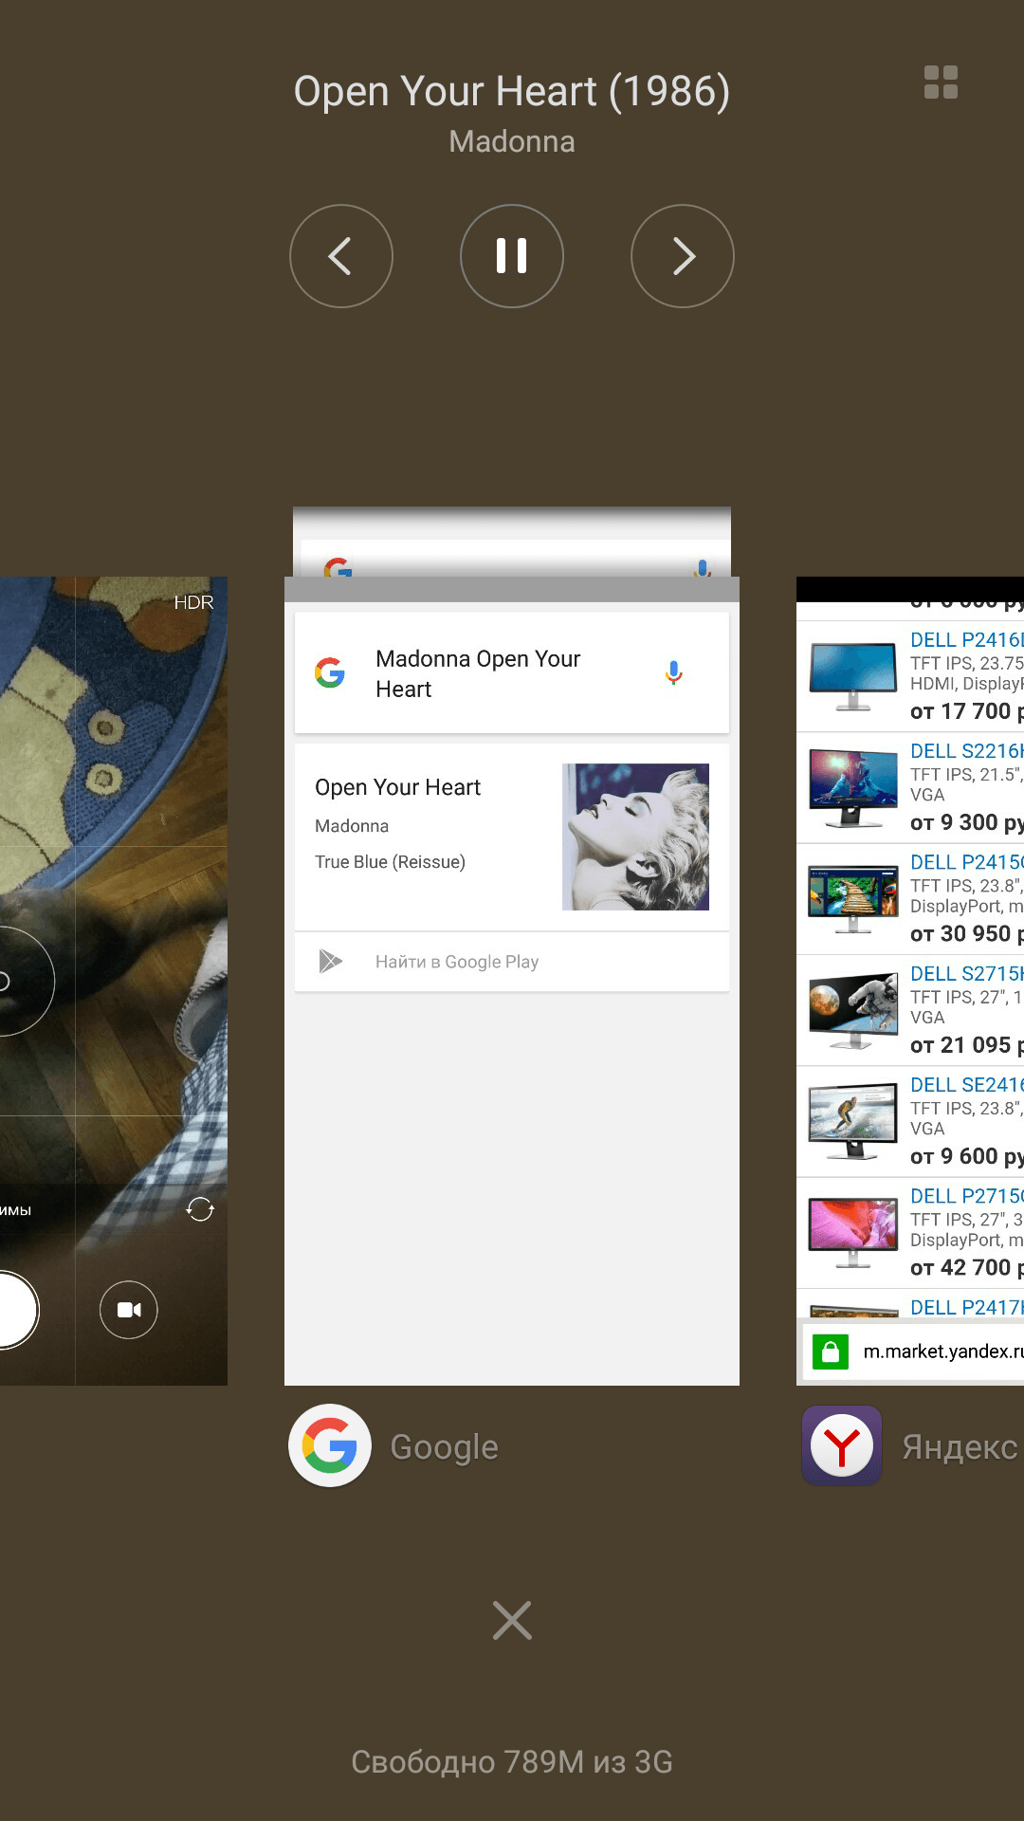Open the Google app icon below the card
This screenshot has width=1024, height=1821.
(x=330, y=1445)
